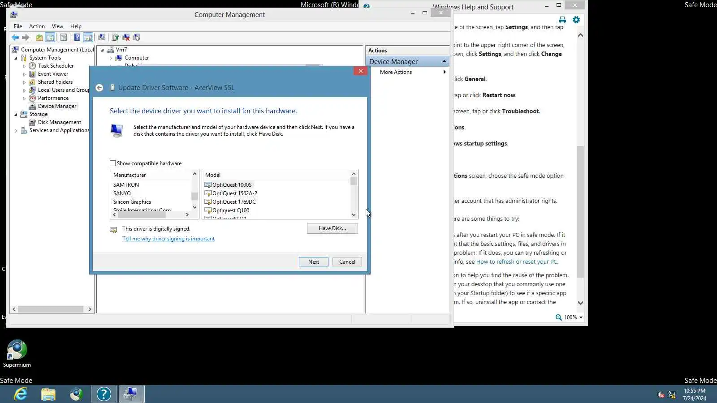Click the console tree scroll right arrow
717x403 pixels.
[x=90, y=309]
